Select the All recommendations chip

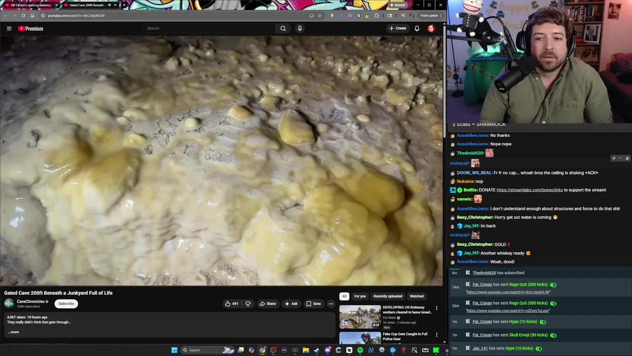pyautogui.click(x=344, y=296)
